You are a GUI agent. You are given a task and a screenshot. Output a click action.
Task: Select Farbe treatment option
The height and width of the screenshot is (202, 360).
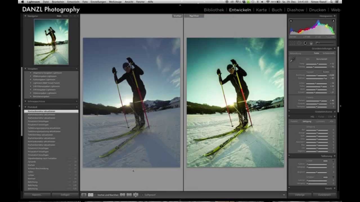click(316, 53)
